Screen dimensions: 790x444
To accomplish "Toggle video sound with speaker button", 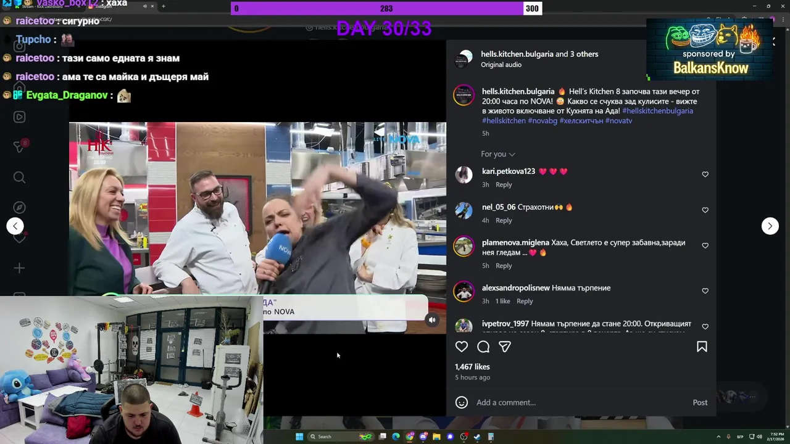I will (432, 319).
